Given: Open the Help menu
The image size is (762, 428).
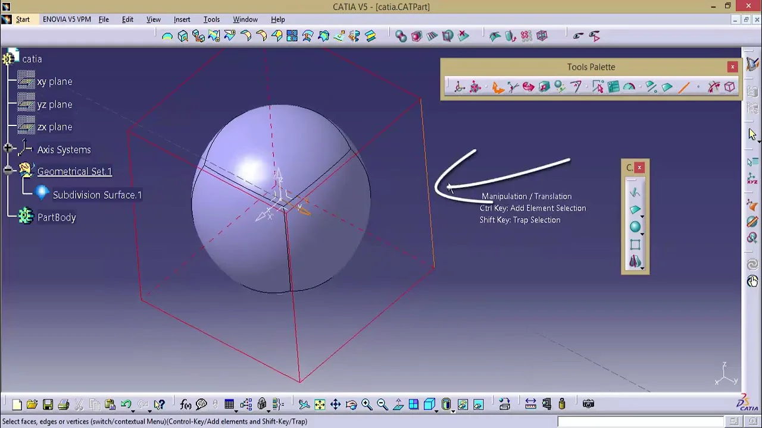Looking at the screenshot, I should [278, 20].
